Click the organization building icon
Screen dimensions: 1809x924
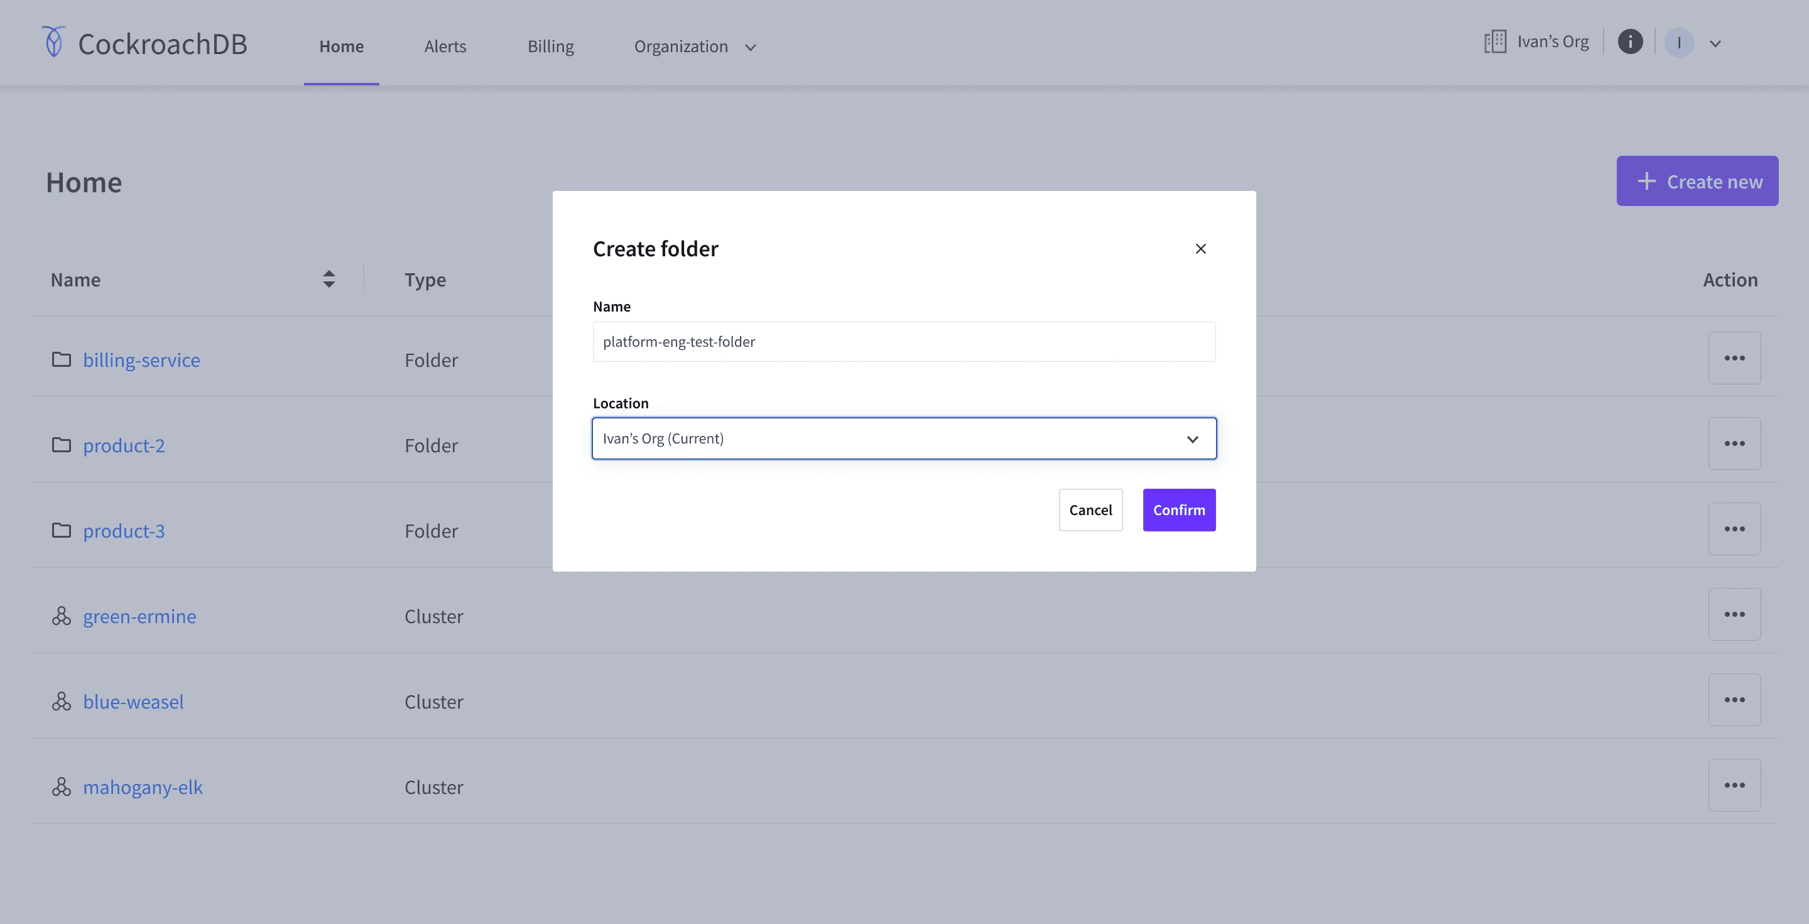click(x=1495, y=41)
